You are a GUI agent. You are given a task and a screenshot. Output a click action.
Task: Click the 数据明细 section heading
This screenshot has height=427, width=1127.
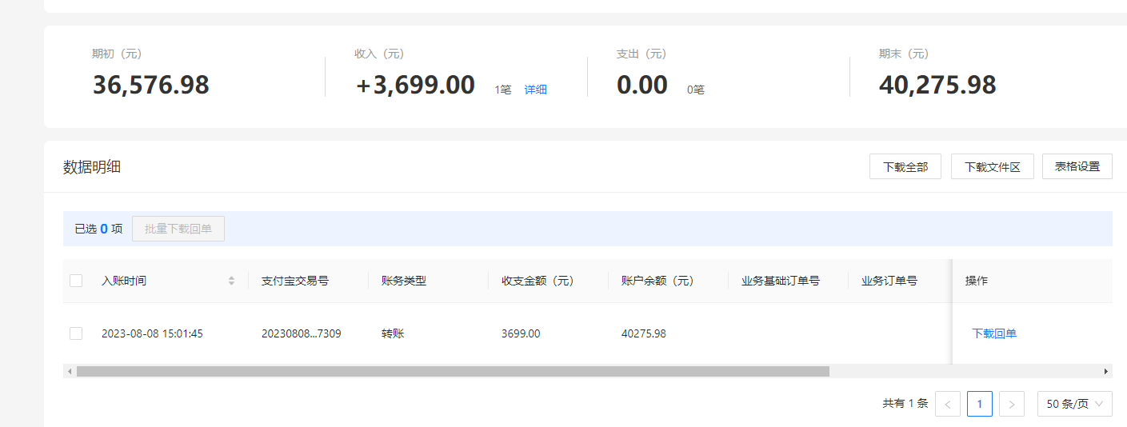click(x=92, y=167)
